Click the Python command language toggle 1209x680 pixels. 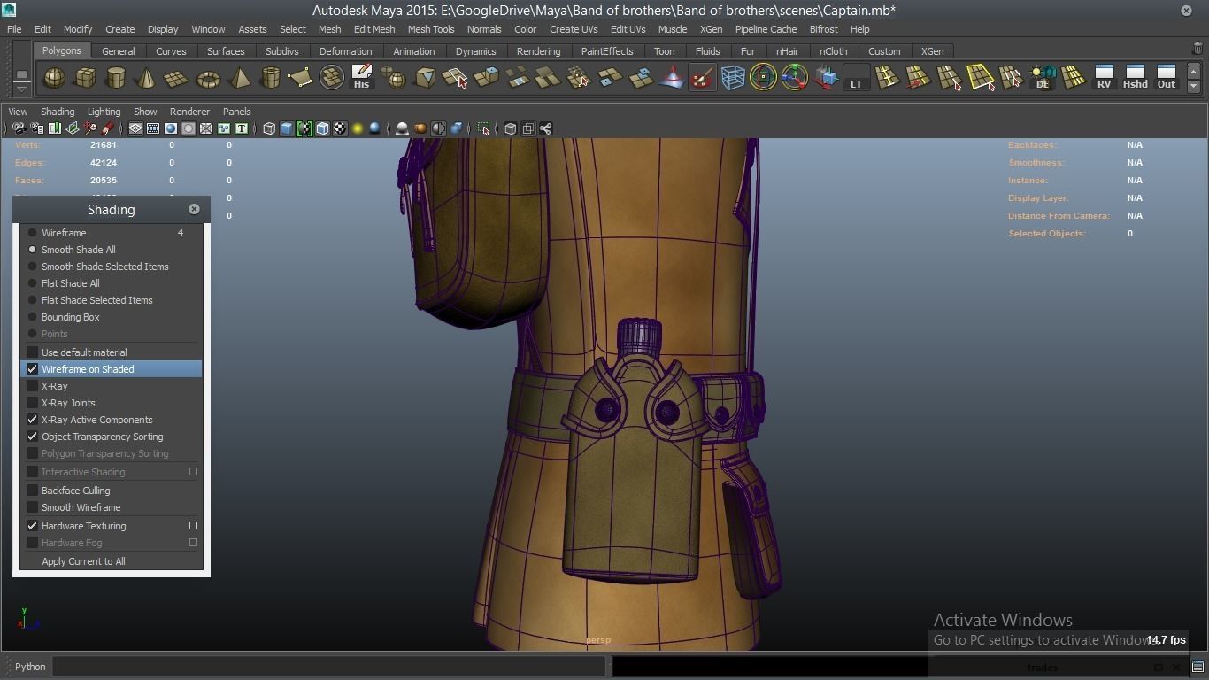(30, 667)
